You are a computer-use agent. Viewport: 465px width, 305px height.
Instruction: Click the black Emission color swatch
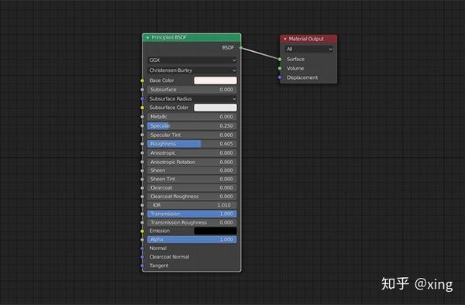coord(215,231)
